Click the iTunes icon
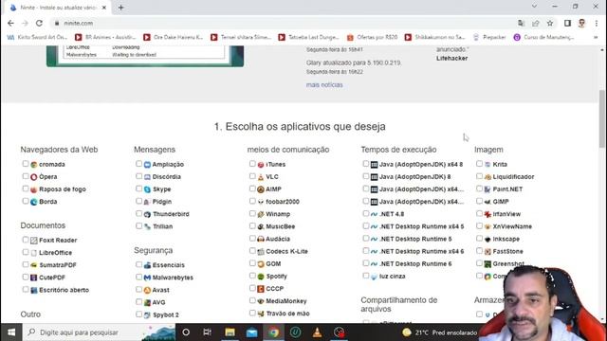 (x=261, y=165)
